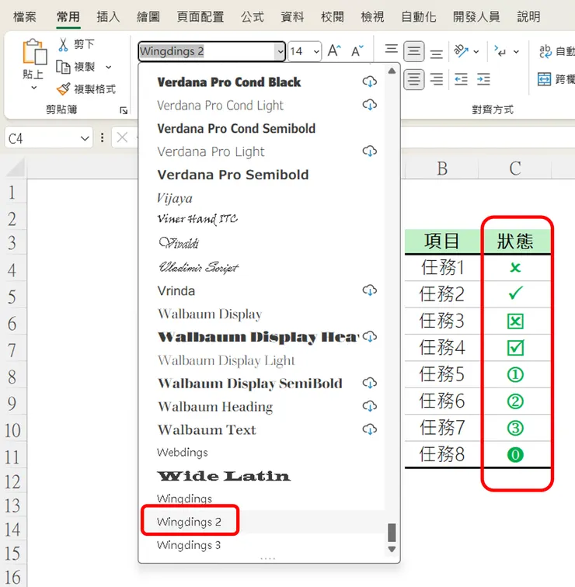Align text to the right
This screenshot has height=587, width=575.
point(436,79)
